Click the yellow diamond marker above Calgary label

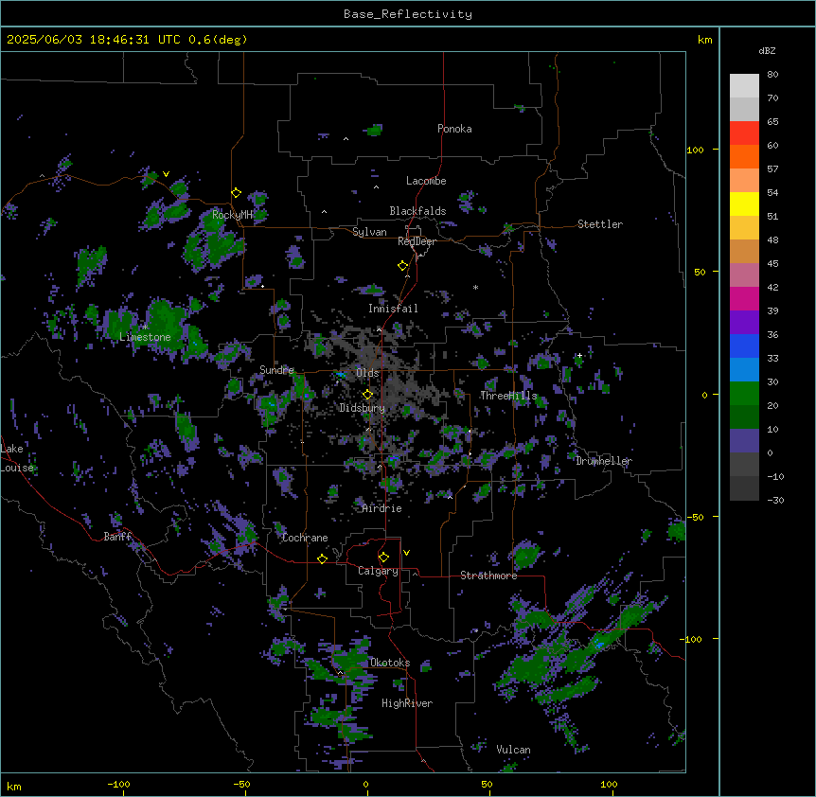point(383,558)
